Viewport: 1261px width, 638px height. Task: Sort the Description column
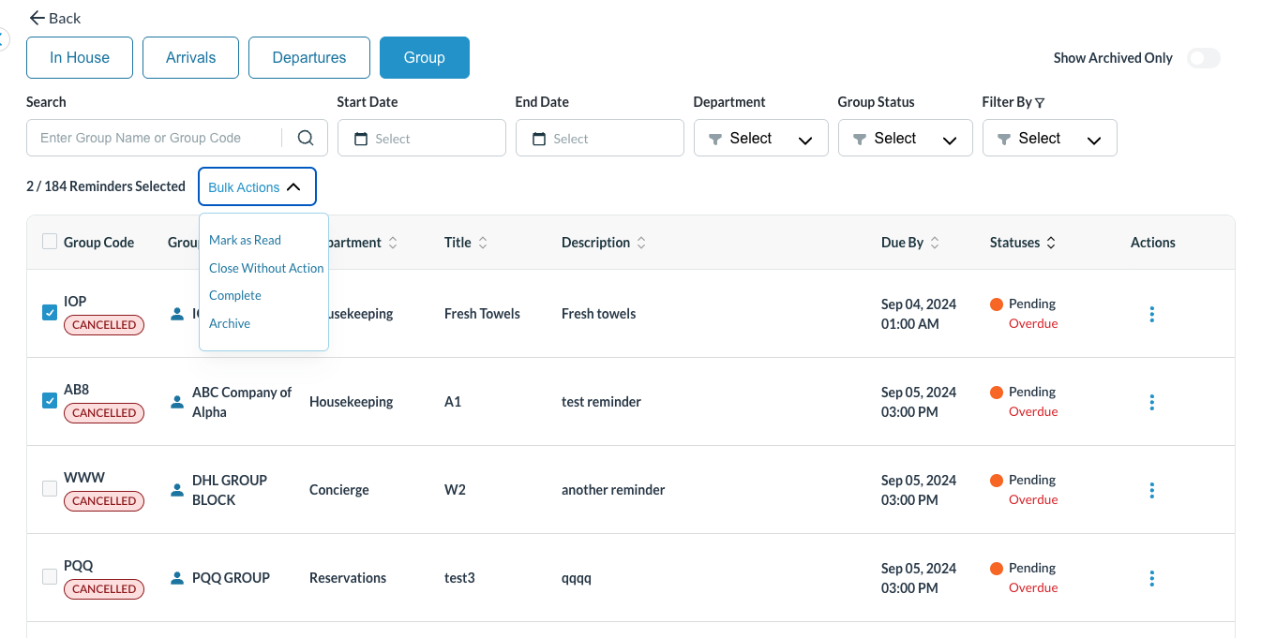(641, 243)
